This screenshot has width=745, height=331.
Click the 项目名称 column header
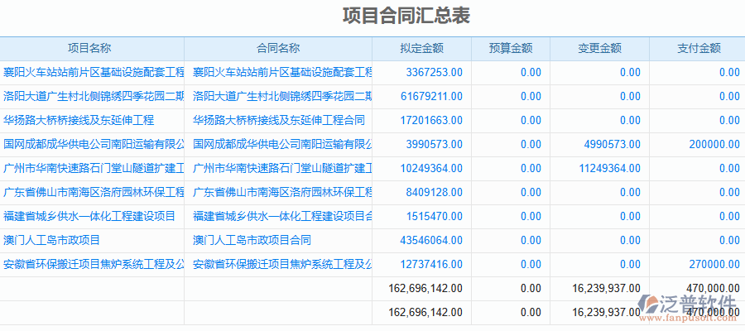89,49
